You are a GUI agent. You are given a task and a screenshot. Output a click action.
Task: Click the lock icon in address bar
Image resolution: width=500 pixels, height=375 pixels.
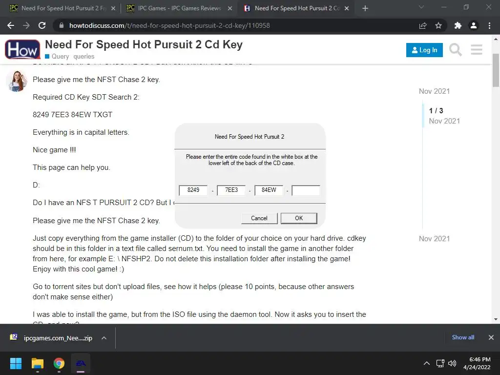[x=62, y=25]
